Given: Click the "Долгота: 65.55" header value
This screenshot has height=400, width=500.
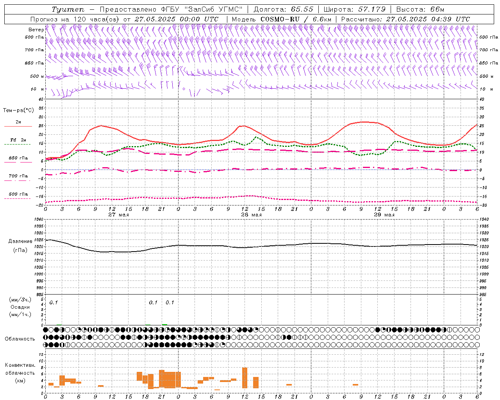Looking at the screenshot, I should pos(283,9).
